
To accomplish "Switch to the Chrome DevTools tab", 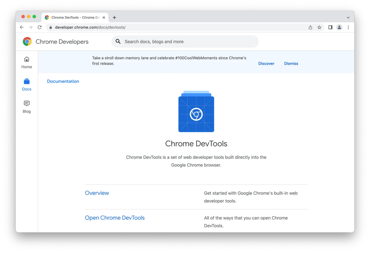I will [x=74, y=17].
